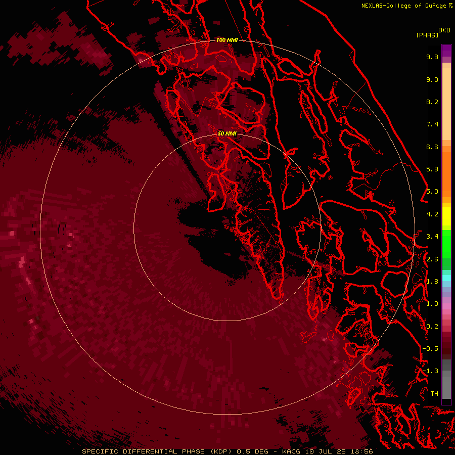Viewport: 455px width, 455px height.
Task: Click the TH threshold label on the scale
Action: 434,394
